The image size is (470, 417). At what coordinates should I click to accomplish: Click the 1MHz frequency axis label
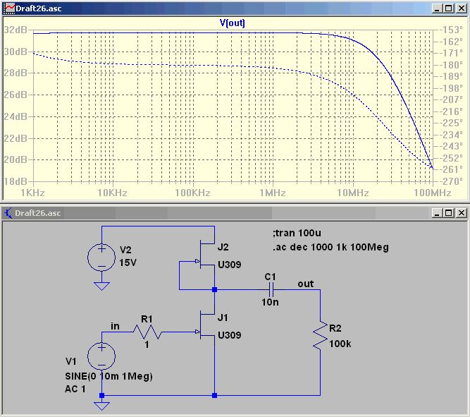(273, 193)
